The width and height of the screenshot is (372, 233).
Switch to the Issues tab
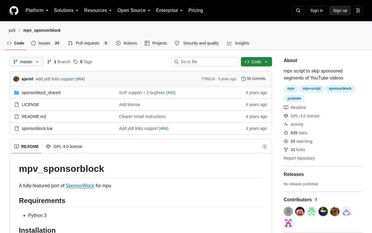[46, 43]
